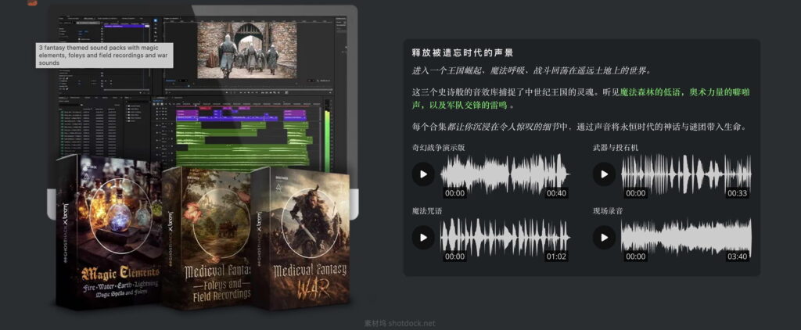Click the heading 释放被遗忘时代的声景
801x330 pixels.
(462, 52)
